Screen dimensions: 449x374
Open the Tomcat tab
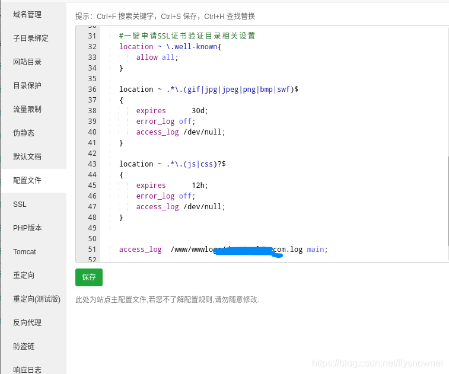24,251
